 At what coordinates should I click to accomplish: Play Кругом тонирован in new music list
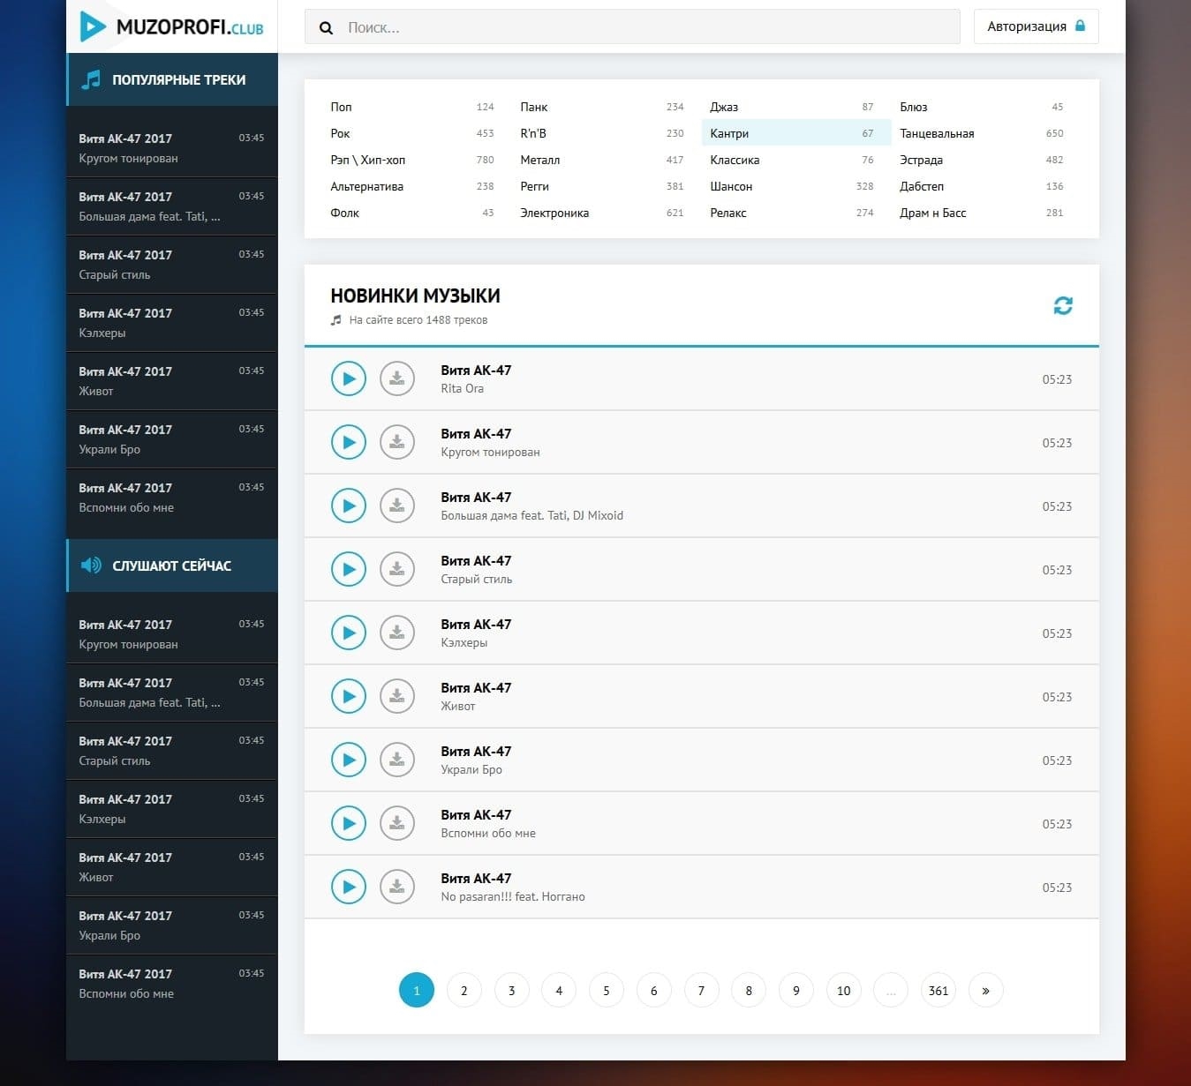[x=349, y=443]
